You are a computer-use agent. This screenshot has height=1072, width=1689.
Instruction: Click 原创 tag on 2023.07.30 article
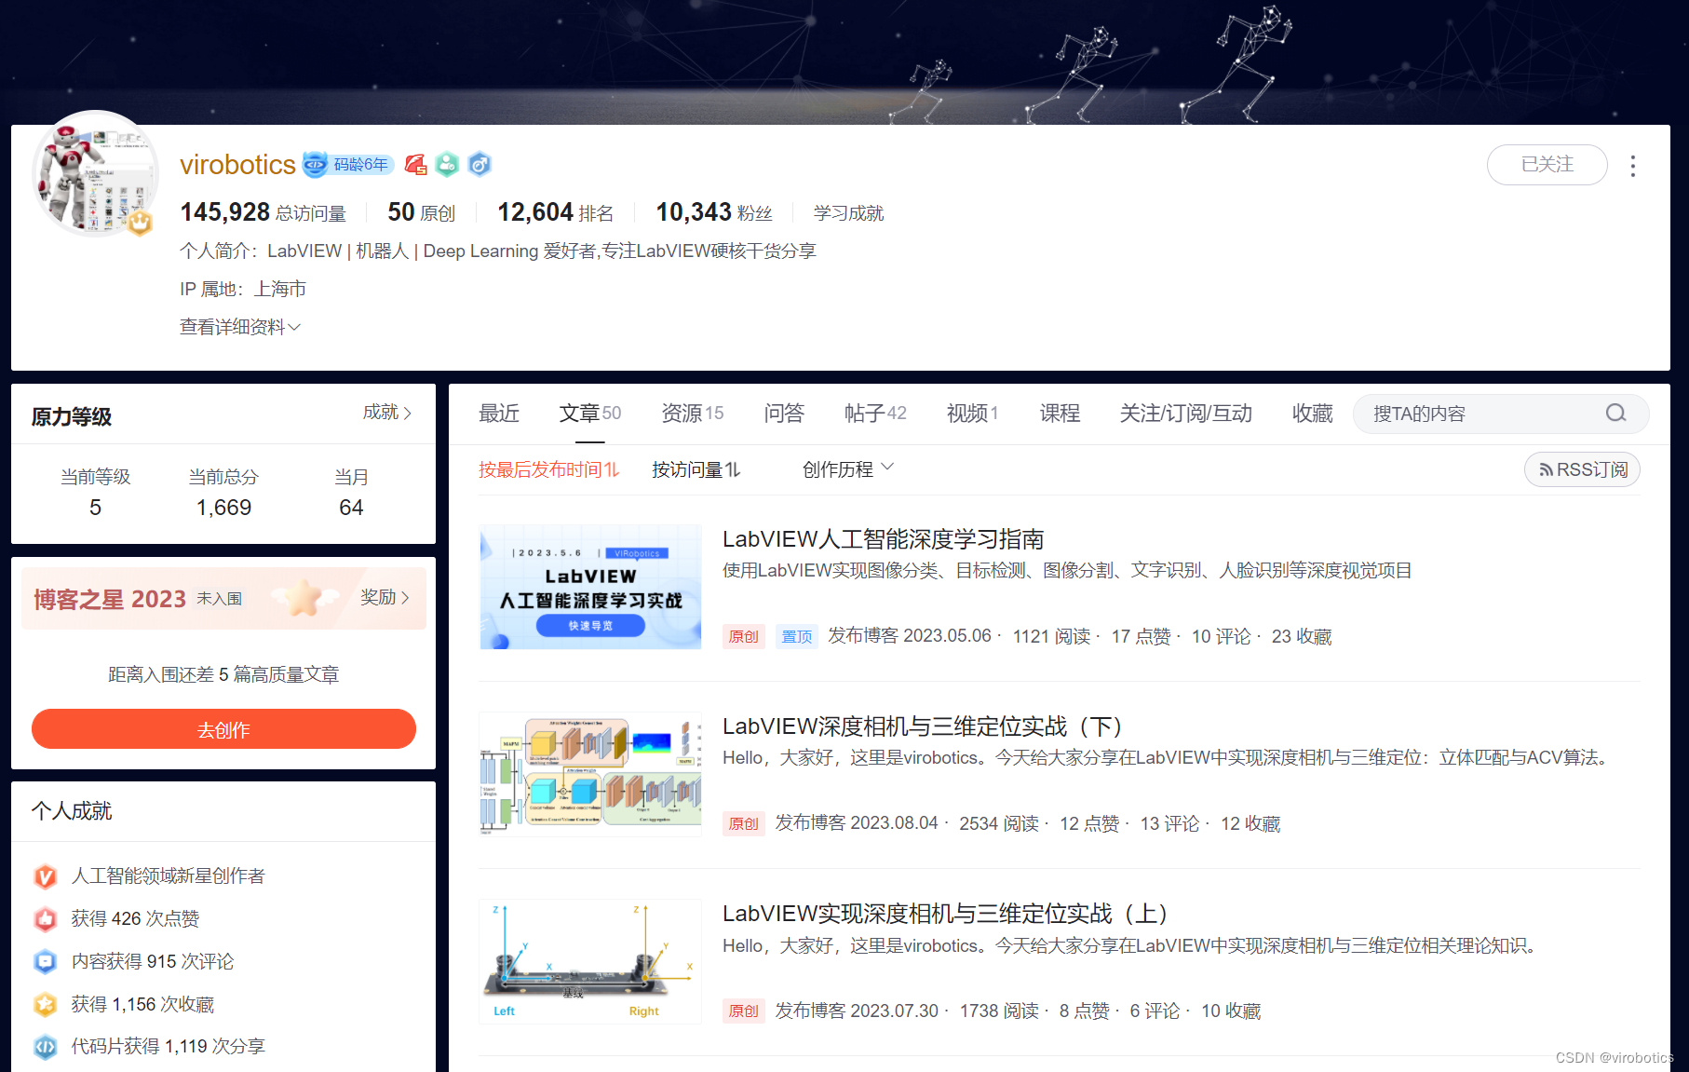coord(743,1011)
